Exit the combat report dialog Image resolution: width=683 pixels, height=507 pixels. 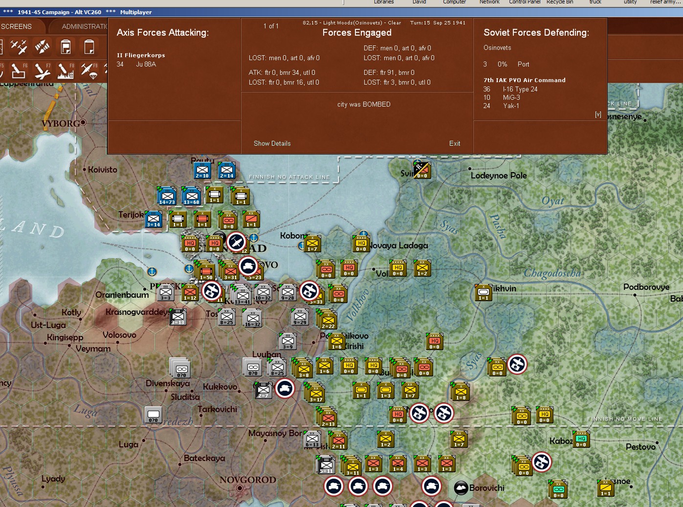[455, 143]
